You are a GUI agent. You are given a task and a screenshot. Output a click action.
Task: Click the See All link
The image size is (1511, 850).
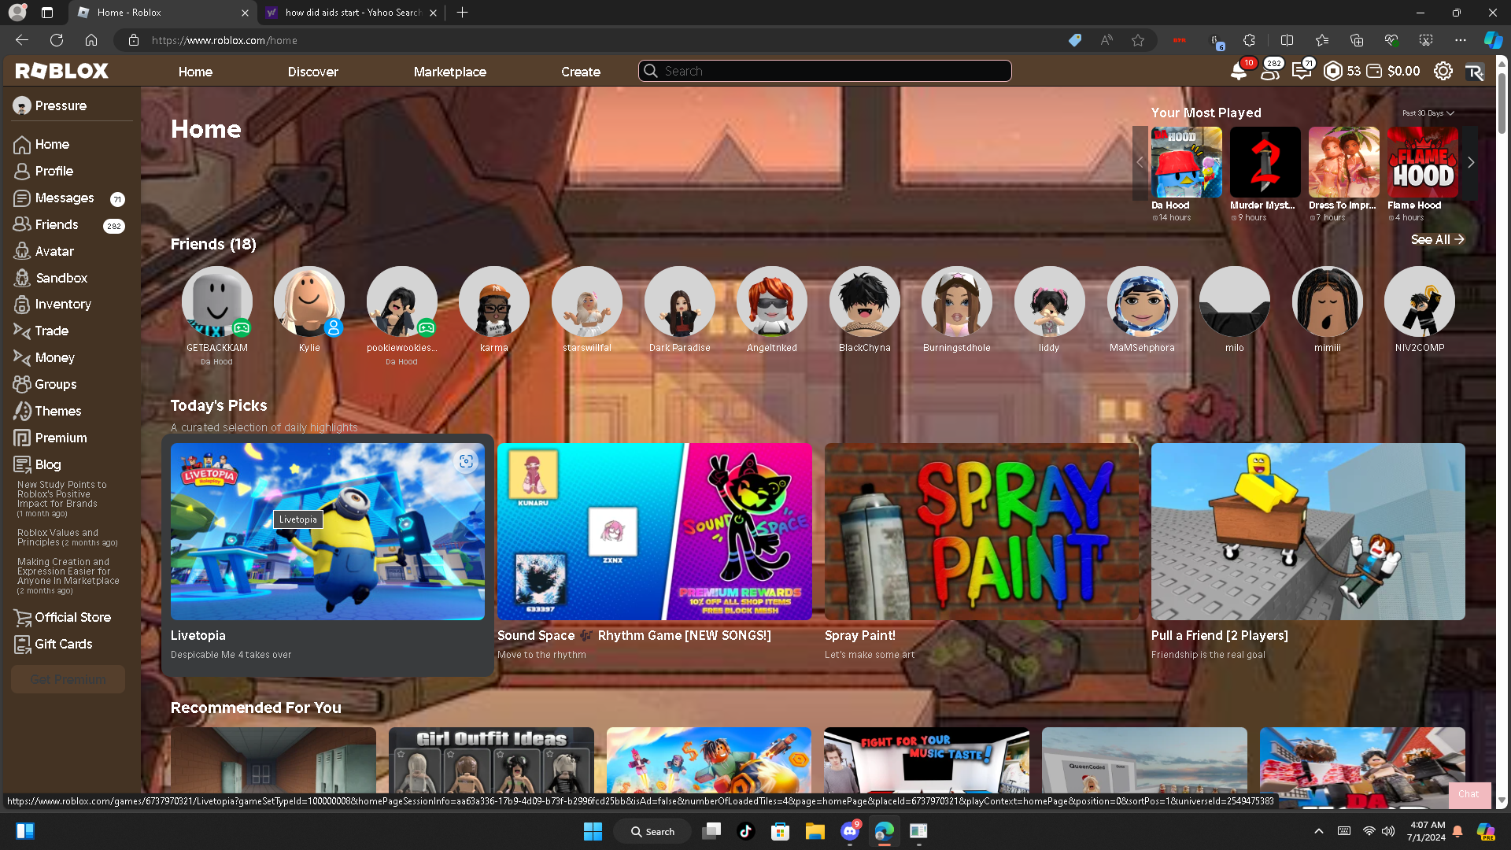tap(1437, 239)
